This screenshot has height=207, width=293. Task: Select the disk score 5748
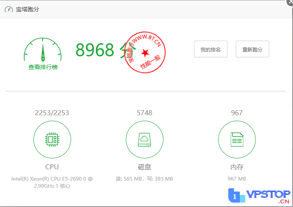pyautogui.click(x=145, y=113)
